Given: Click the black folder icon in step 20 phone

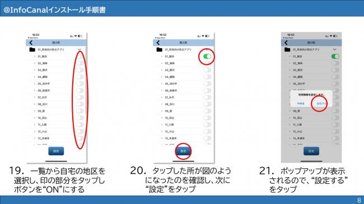Looking at the screenshot, I should [160, 50].
